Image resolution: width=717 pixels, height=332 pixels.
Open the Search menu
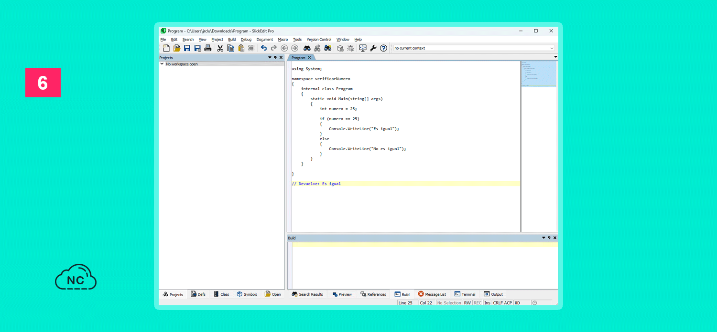pyautogui.click(x=188, y=40)
